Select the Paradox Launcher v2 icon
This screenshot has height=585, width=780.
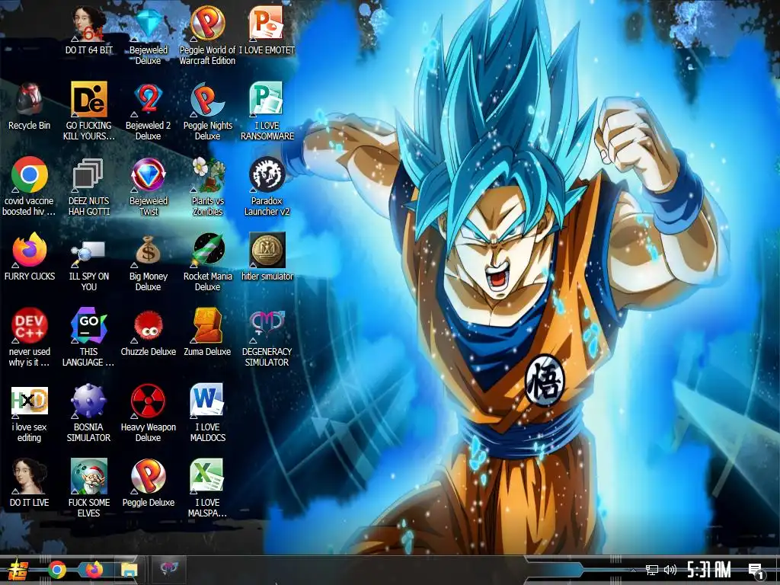pyautogui.click(x=267, y=186)
